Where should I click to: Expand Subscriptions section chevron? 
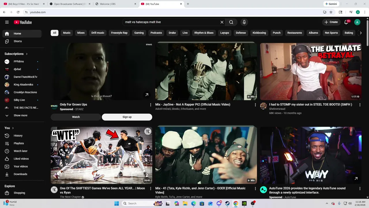point(27,54)
